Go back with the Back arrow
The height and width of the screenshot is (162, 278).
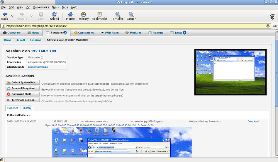click(5, 15)
